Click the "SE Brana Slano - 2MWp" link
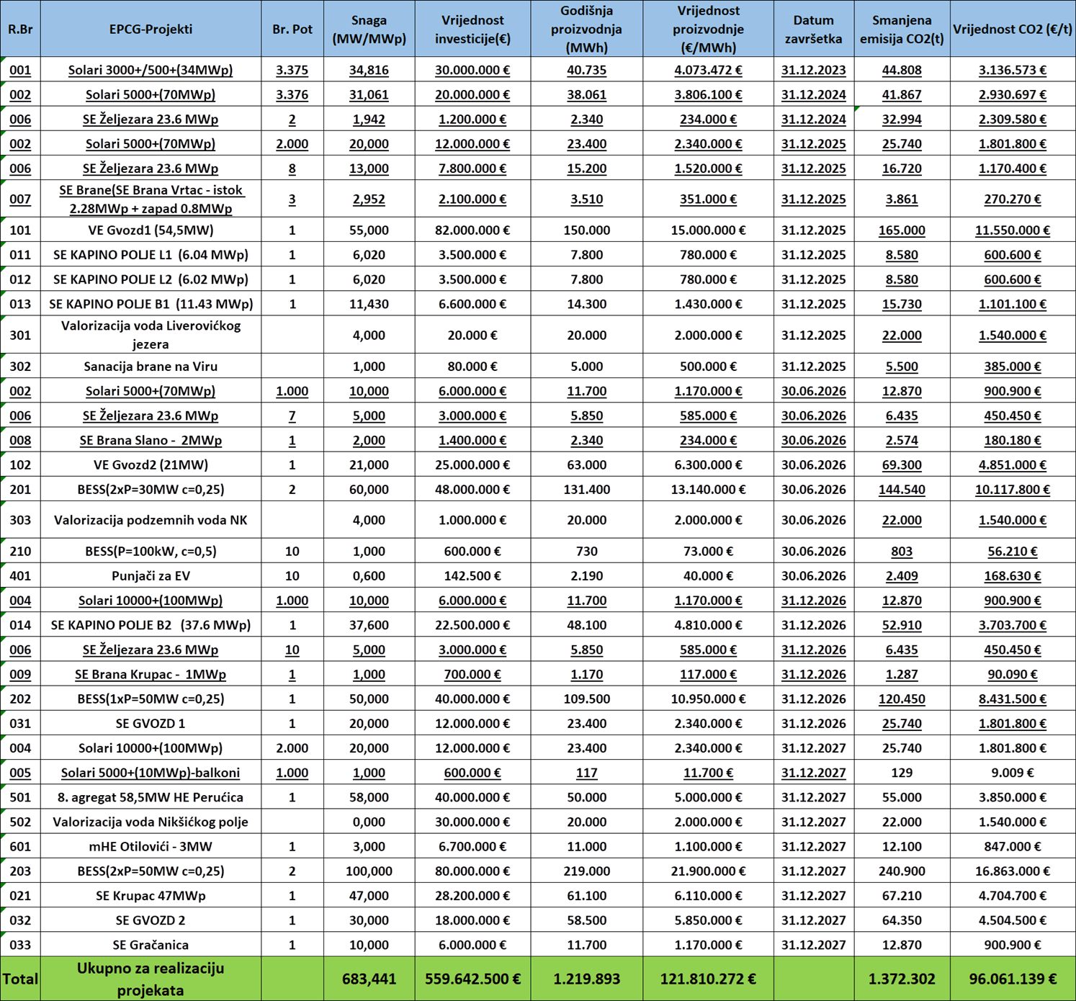 pos(151,440)
